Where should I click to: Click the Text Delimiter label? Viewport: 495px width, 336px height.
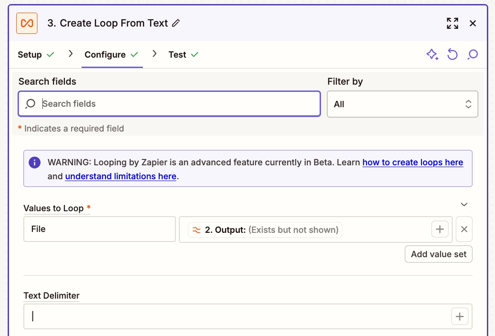coord(51,295)
